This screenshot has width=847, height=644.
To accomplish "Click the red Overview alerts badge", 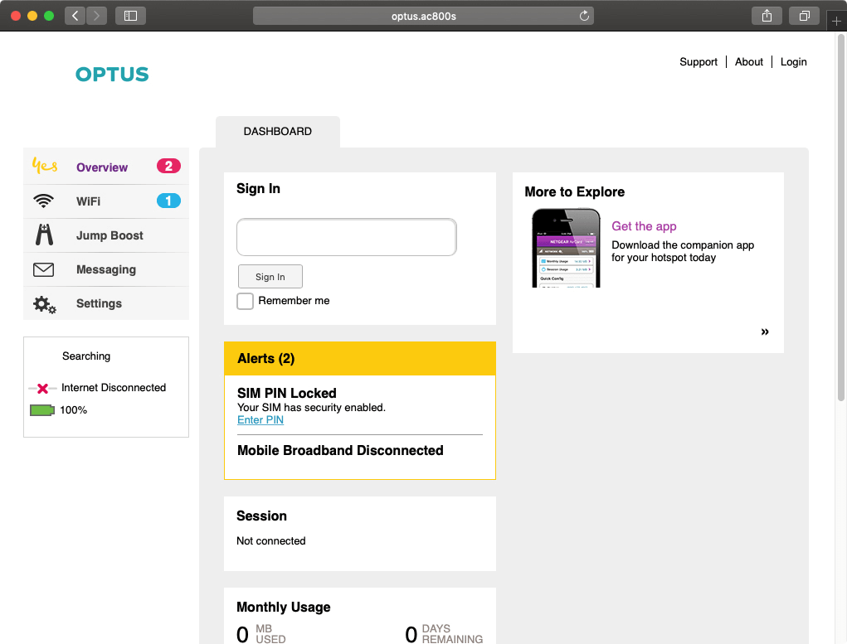I will click(168, 167).
